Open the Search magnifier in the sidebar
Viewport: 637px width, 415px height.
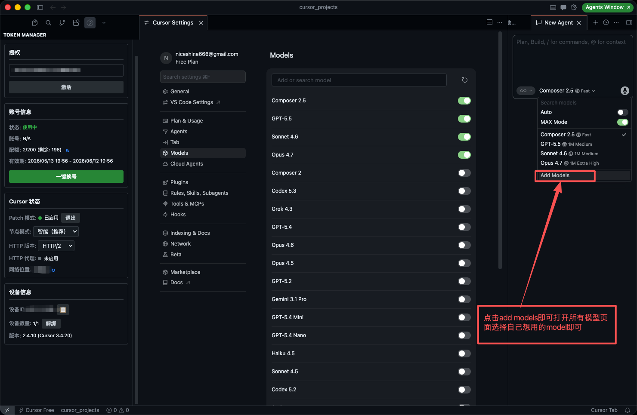point(49,23)
